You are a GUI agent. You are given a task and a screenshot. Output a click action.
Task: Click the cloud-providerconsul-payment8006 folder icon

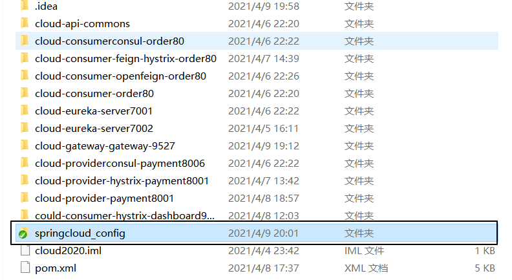tap(25, 163)
